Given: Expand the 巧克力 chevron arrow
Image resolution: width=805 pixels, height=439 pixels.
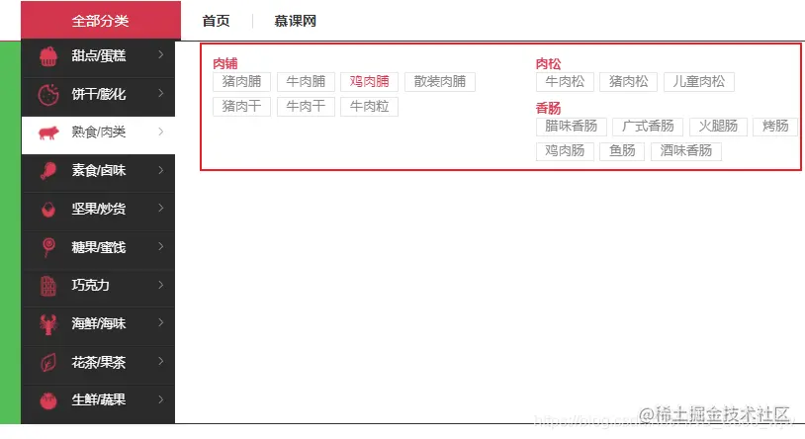Looking at the screenshot, I should click(160, 285).
